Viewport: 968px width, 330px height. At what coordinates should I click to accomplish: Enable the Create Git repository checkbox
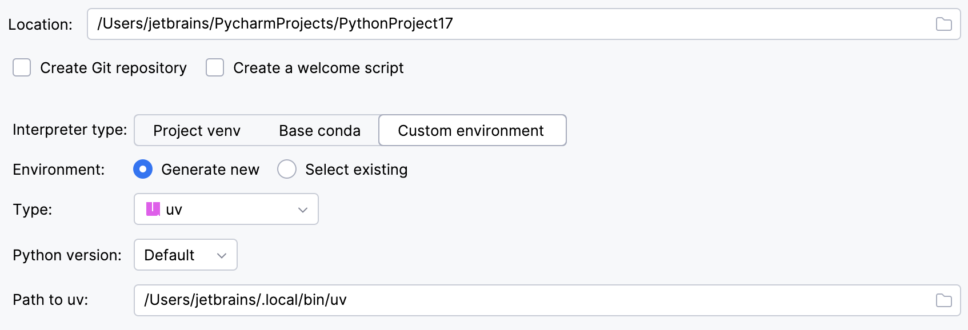coord(22,67)
